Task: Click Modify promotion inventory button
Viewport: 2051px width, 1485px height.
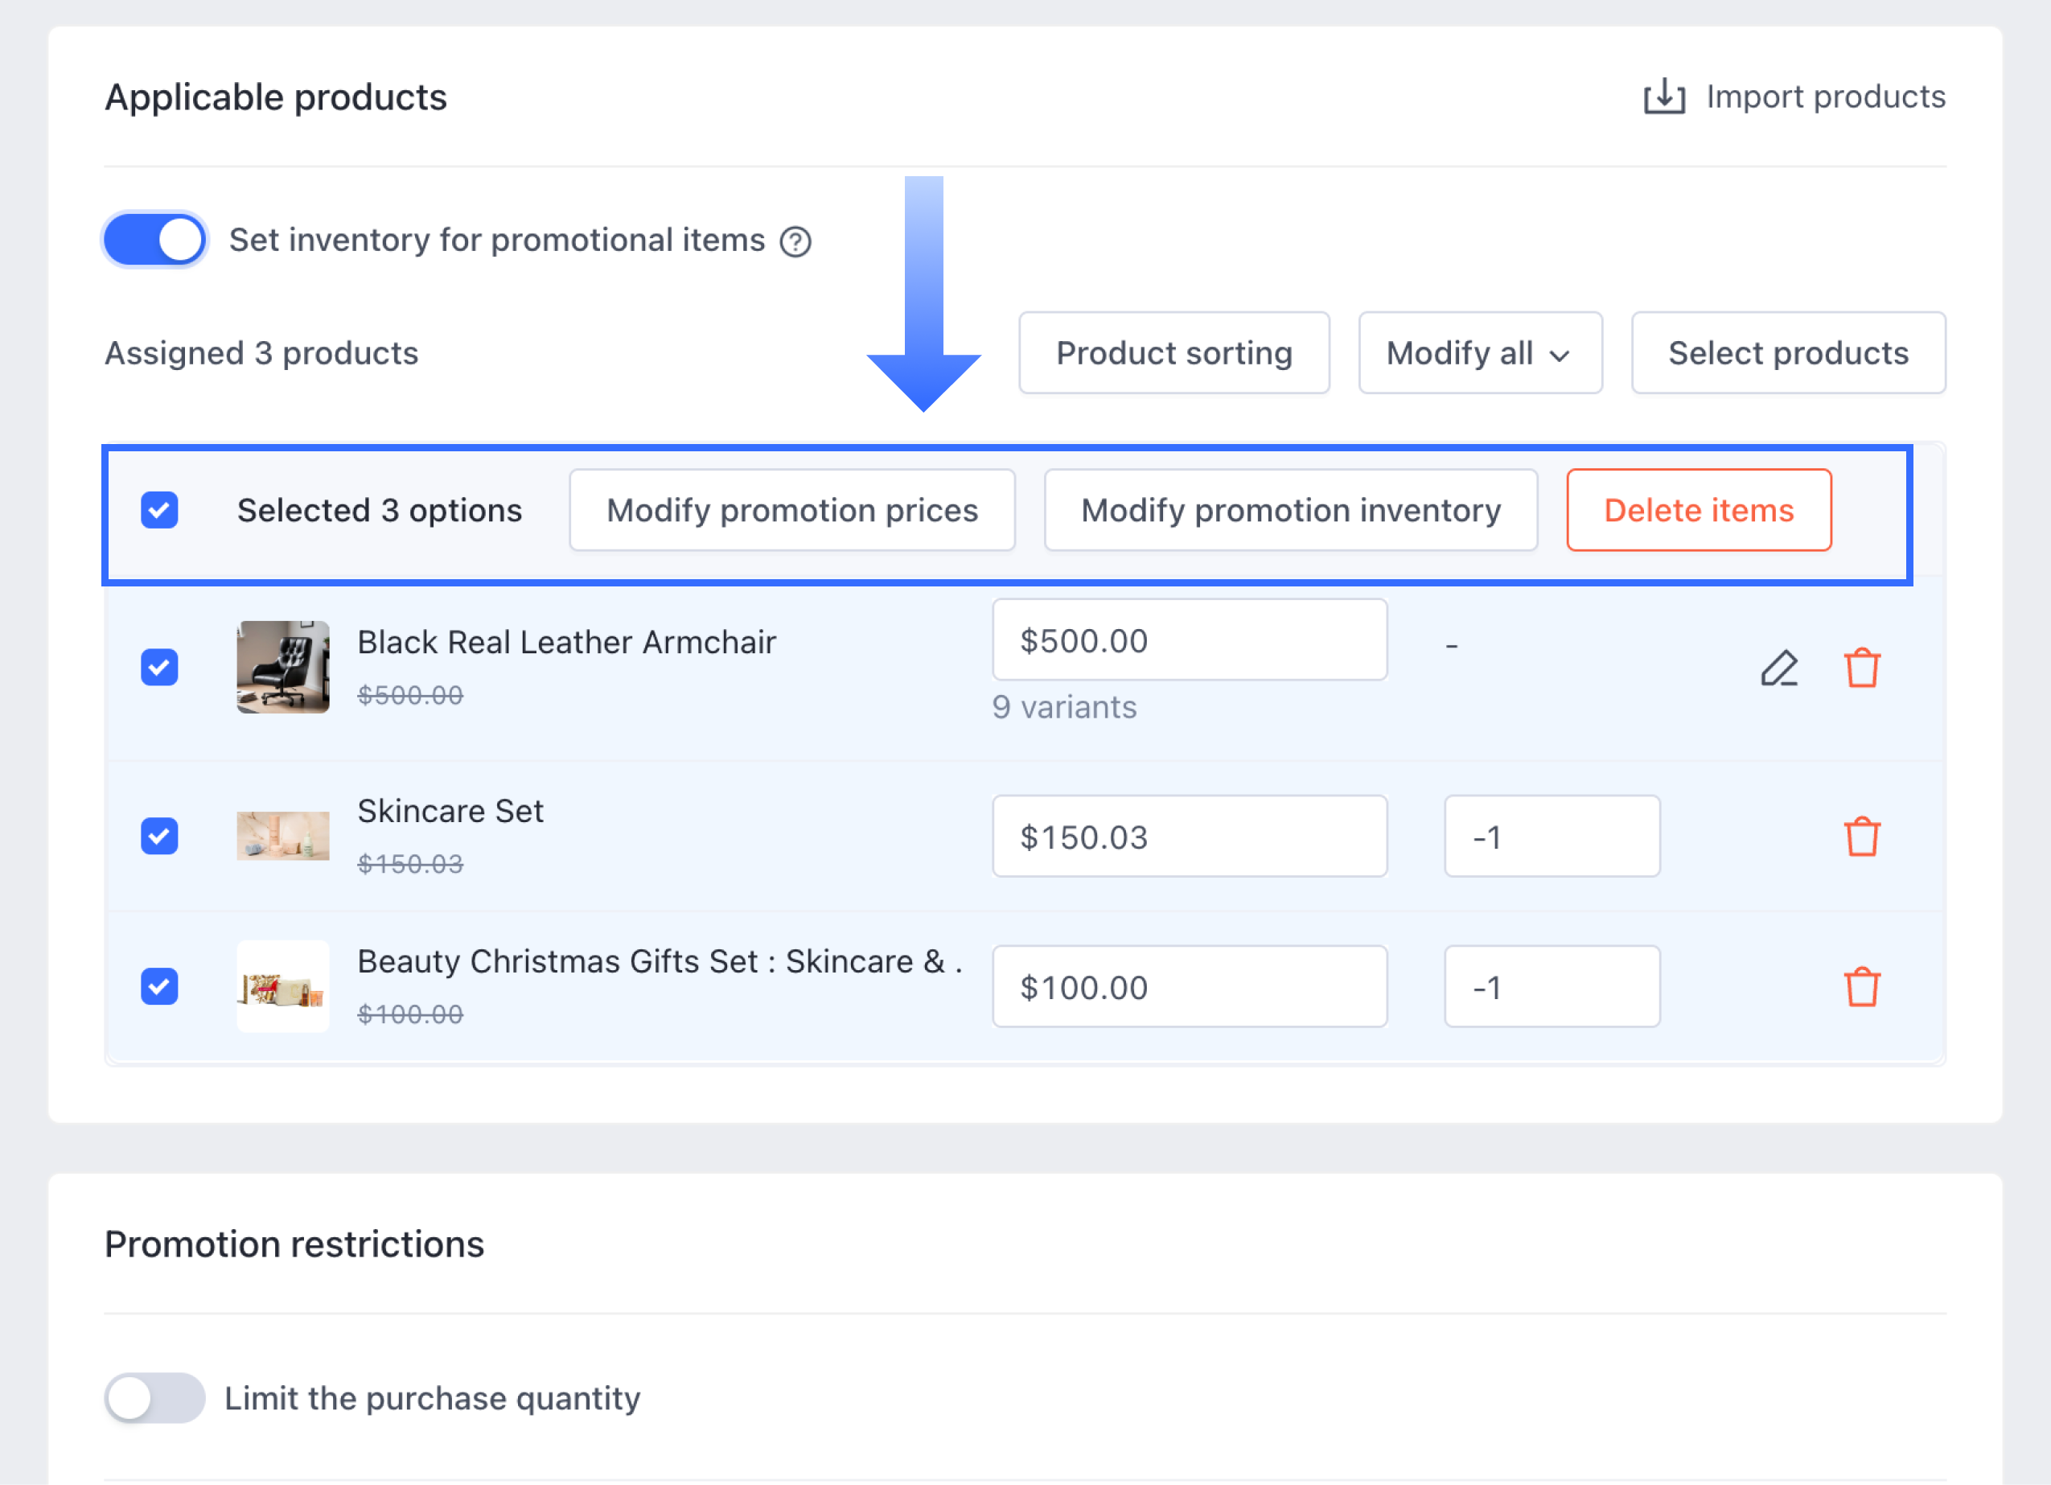Action: point(1290,511)
